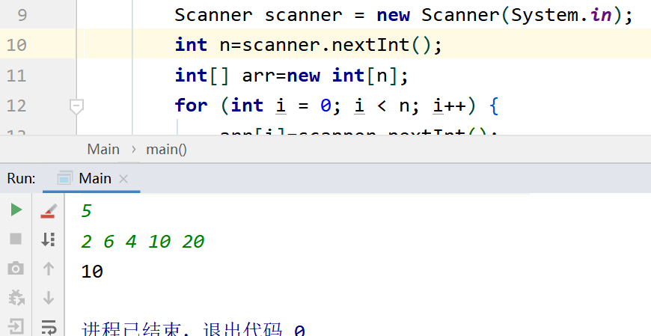Viewport: 651px width, 336px height.
Task: Click the bug settings icon in Run panel
Action: tap(16, 298)
